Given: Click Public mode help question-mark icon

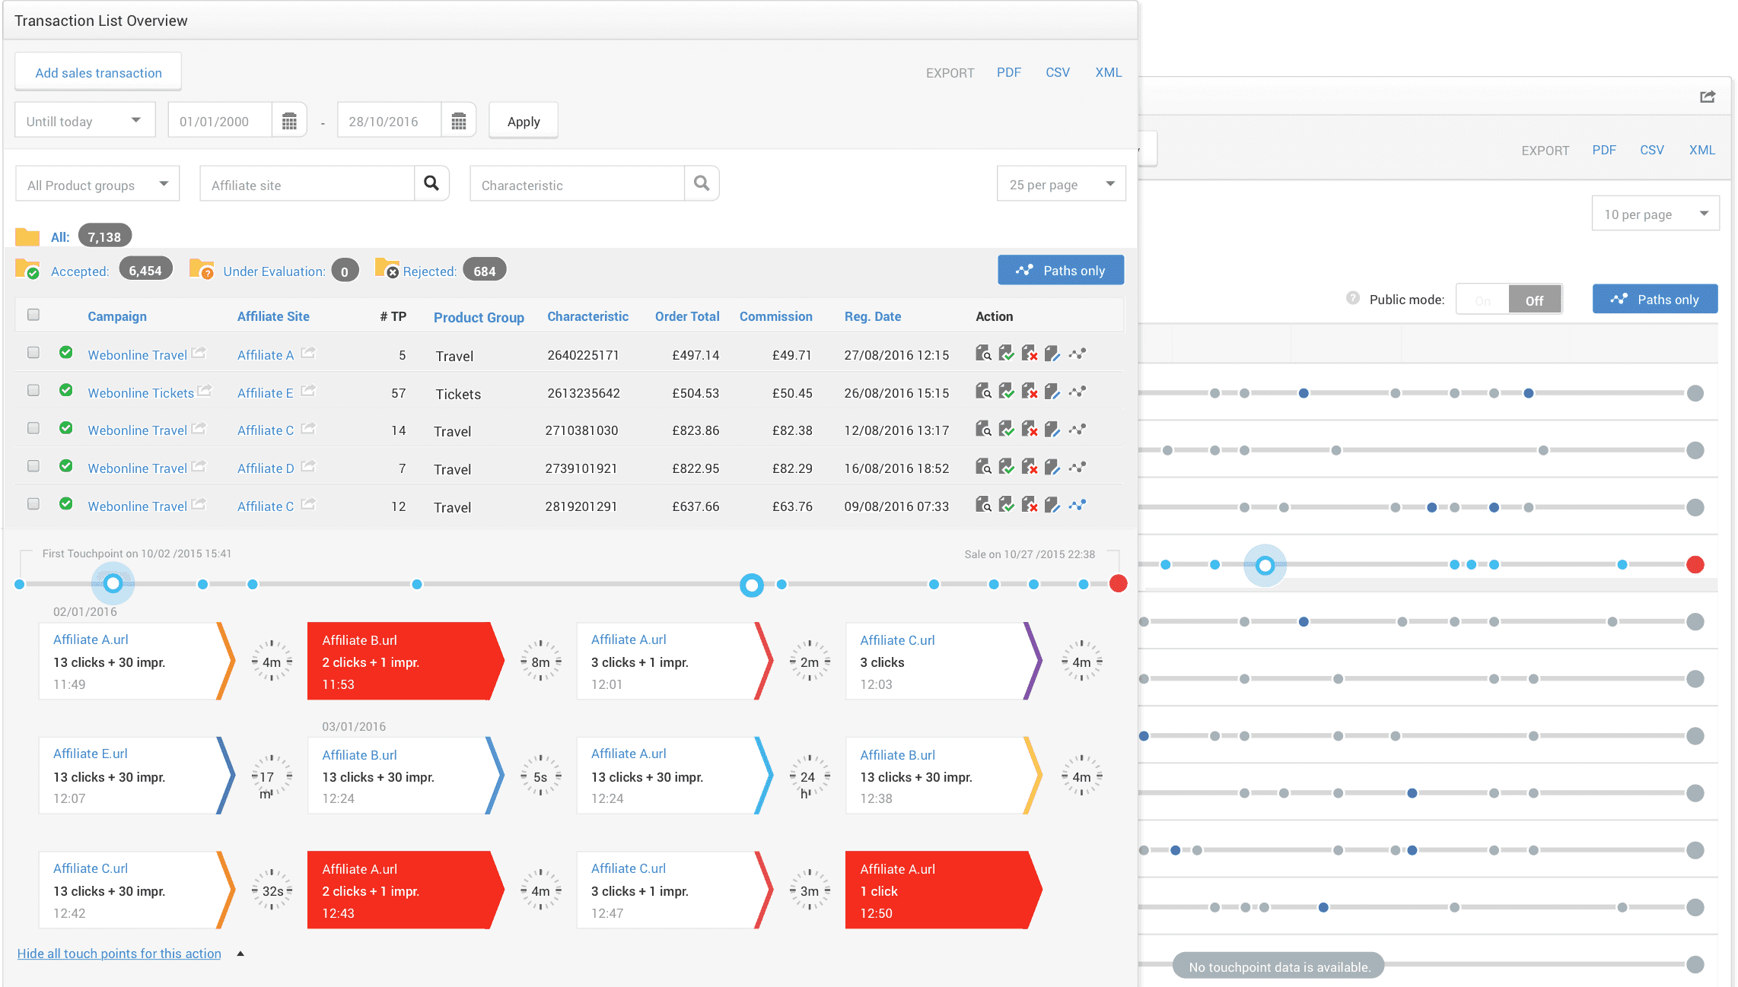Looking at the screenshot, I should [1353, 298].
